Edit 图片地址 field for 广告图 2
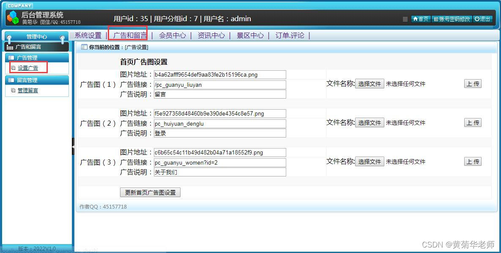Viewport: 501px width, 253px height. 220,113
